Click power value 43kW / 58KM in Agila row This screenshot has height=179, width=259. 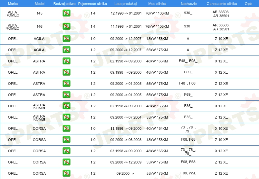point(157,39)
